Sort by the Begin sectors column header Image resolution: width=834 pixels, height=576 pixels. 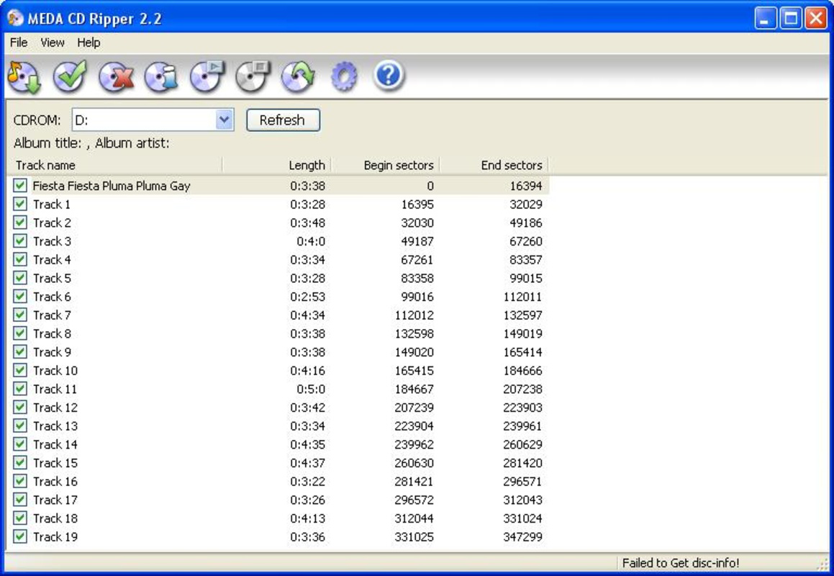(x=386, y=165)
